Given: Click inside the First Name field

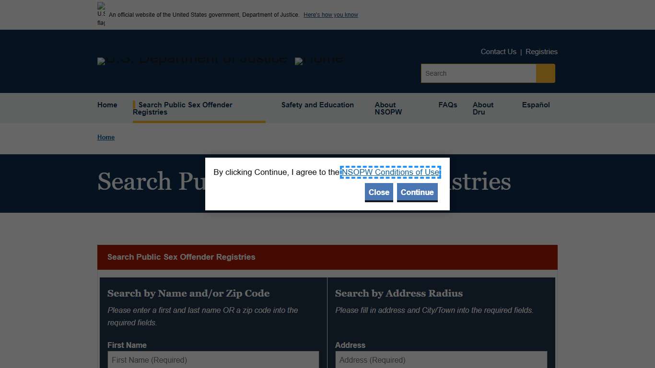Looking at the screenshot, I should (x=213, y=360).
